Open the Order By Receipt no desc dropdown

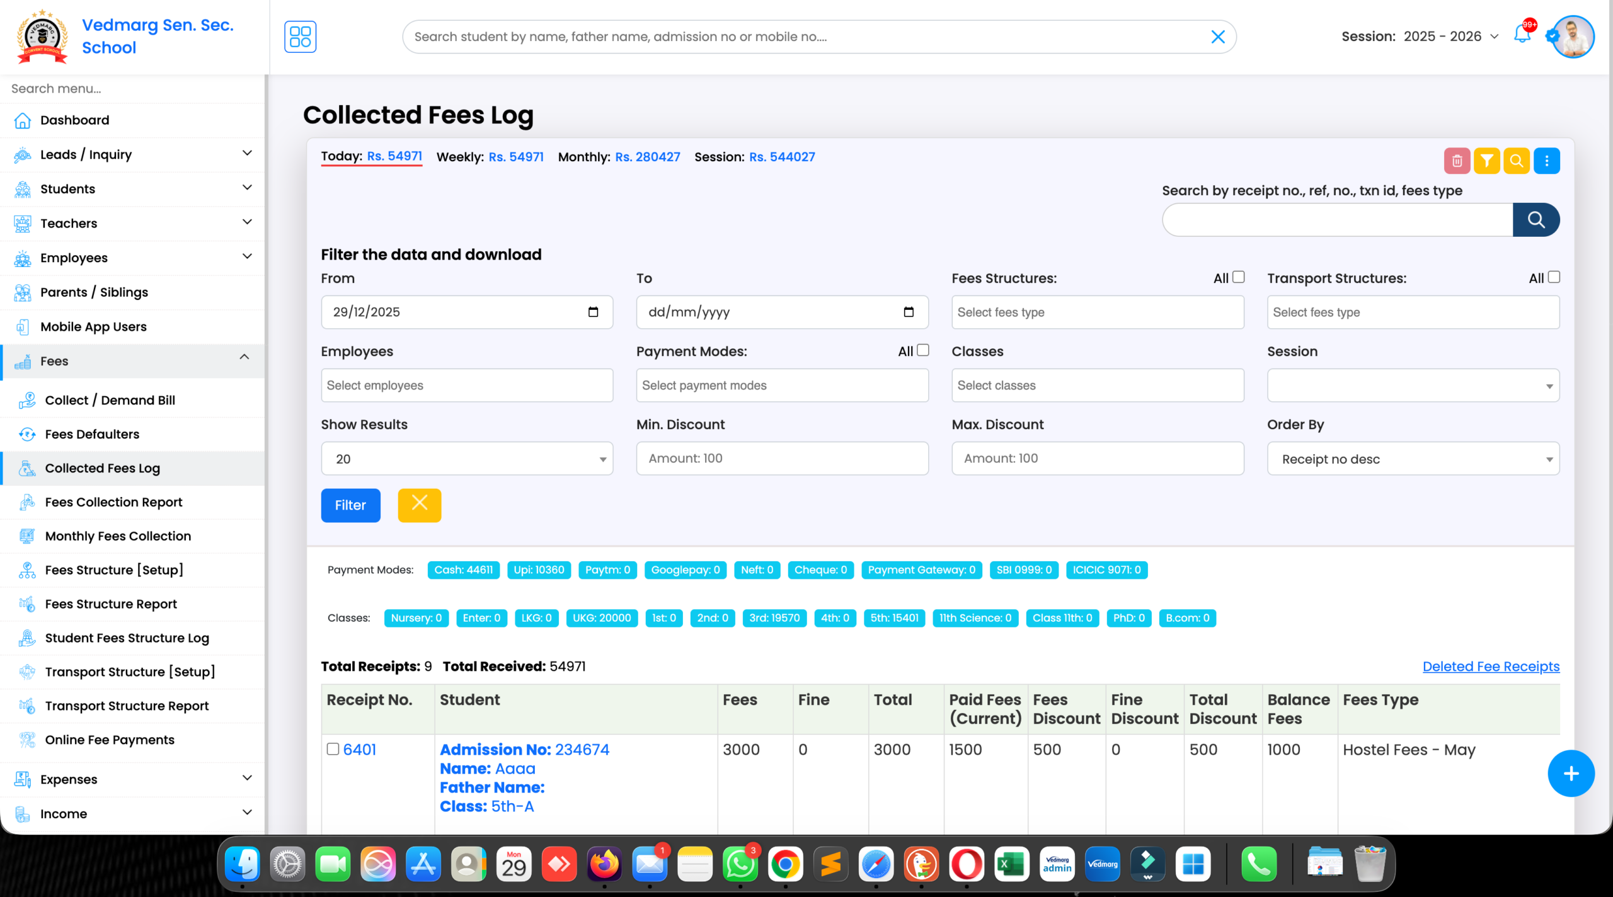click(x=1413, y=459)
